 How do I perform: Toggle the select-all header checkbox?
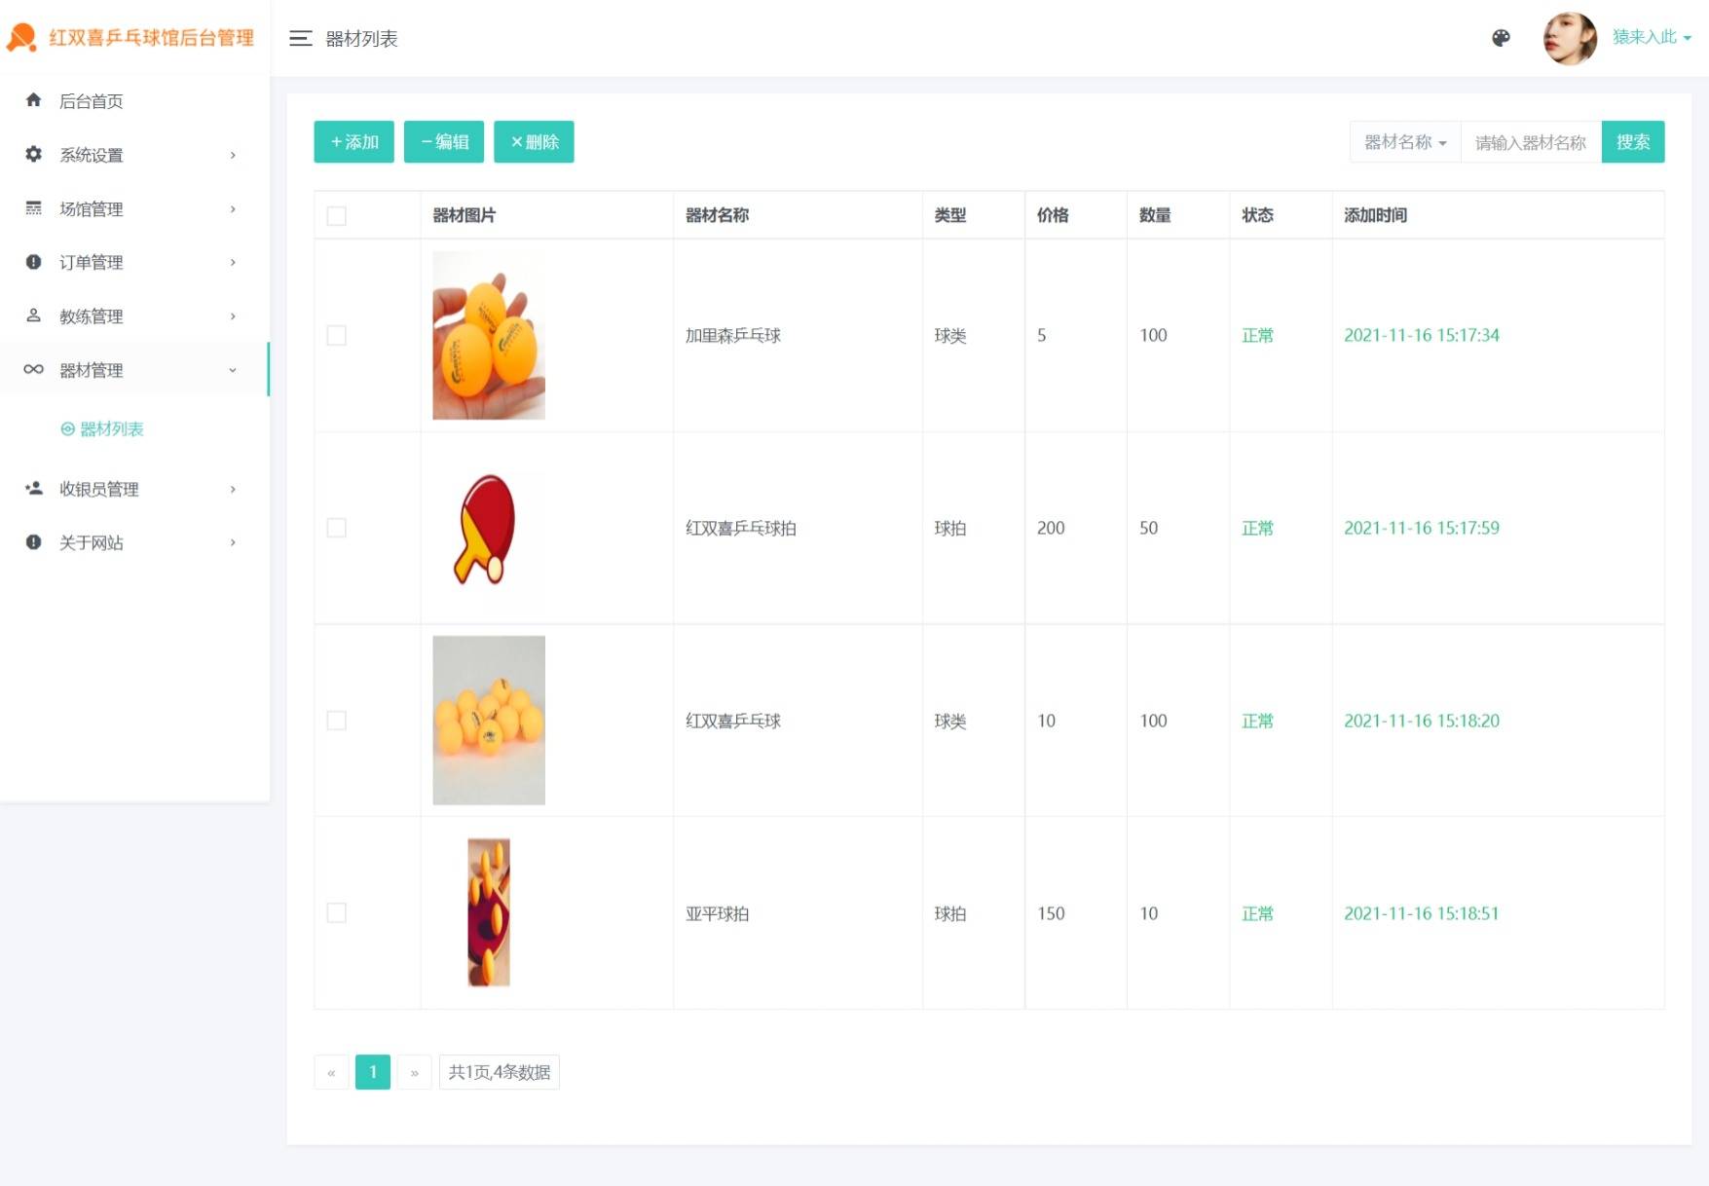[x=337, y=216]
